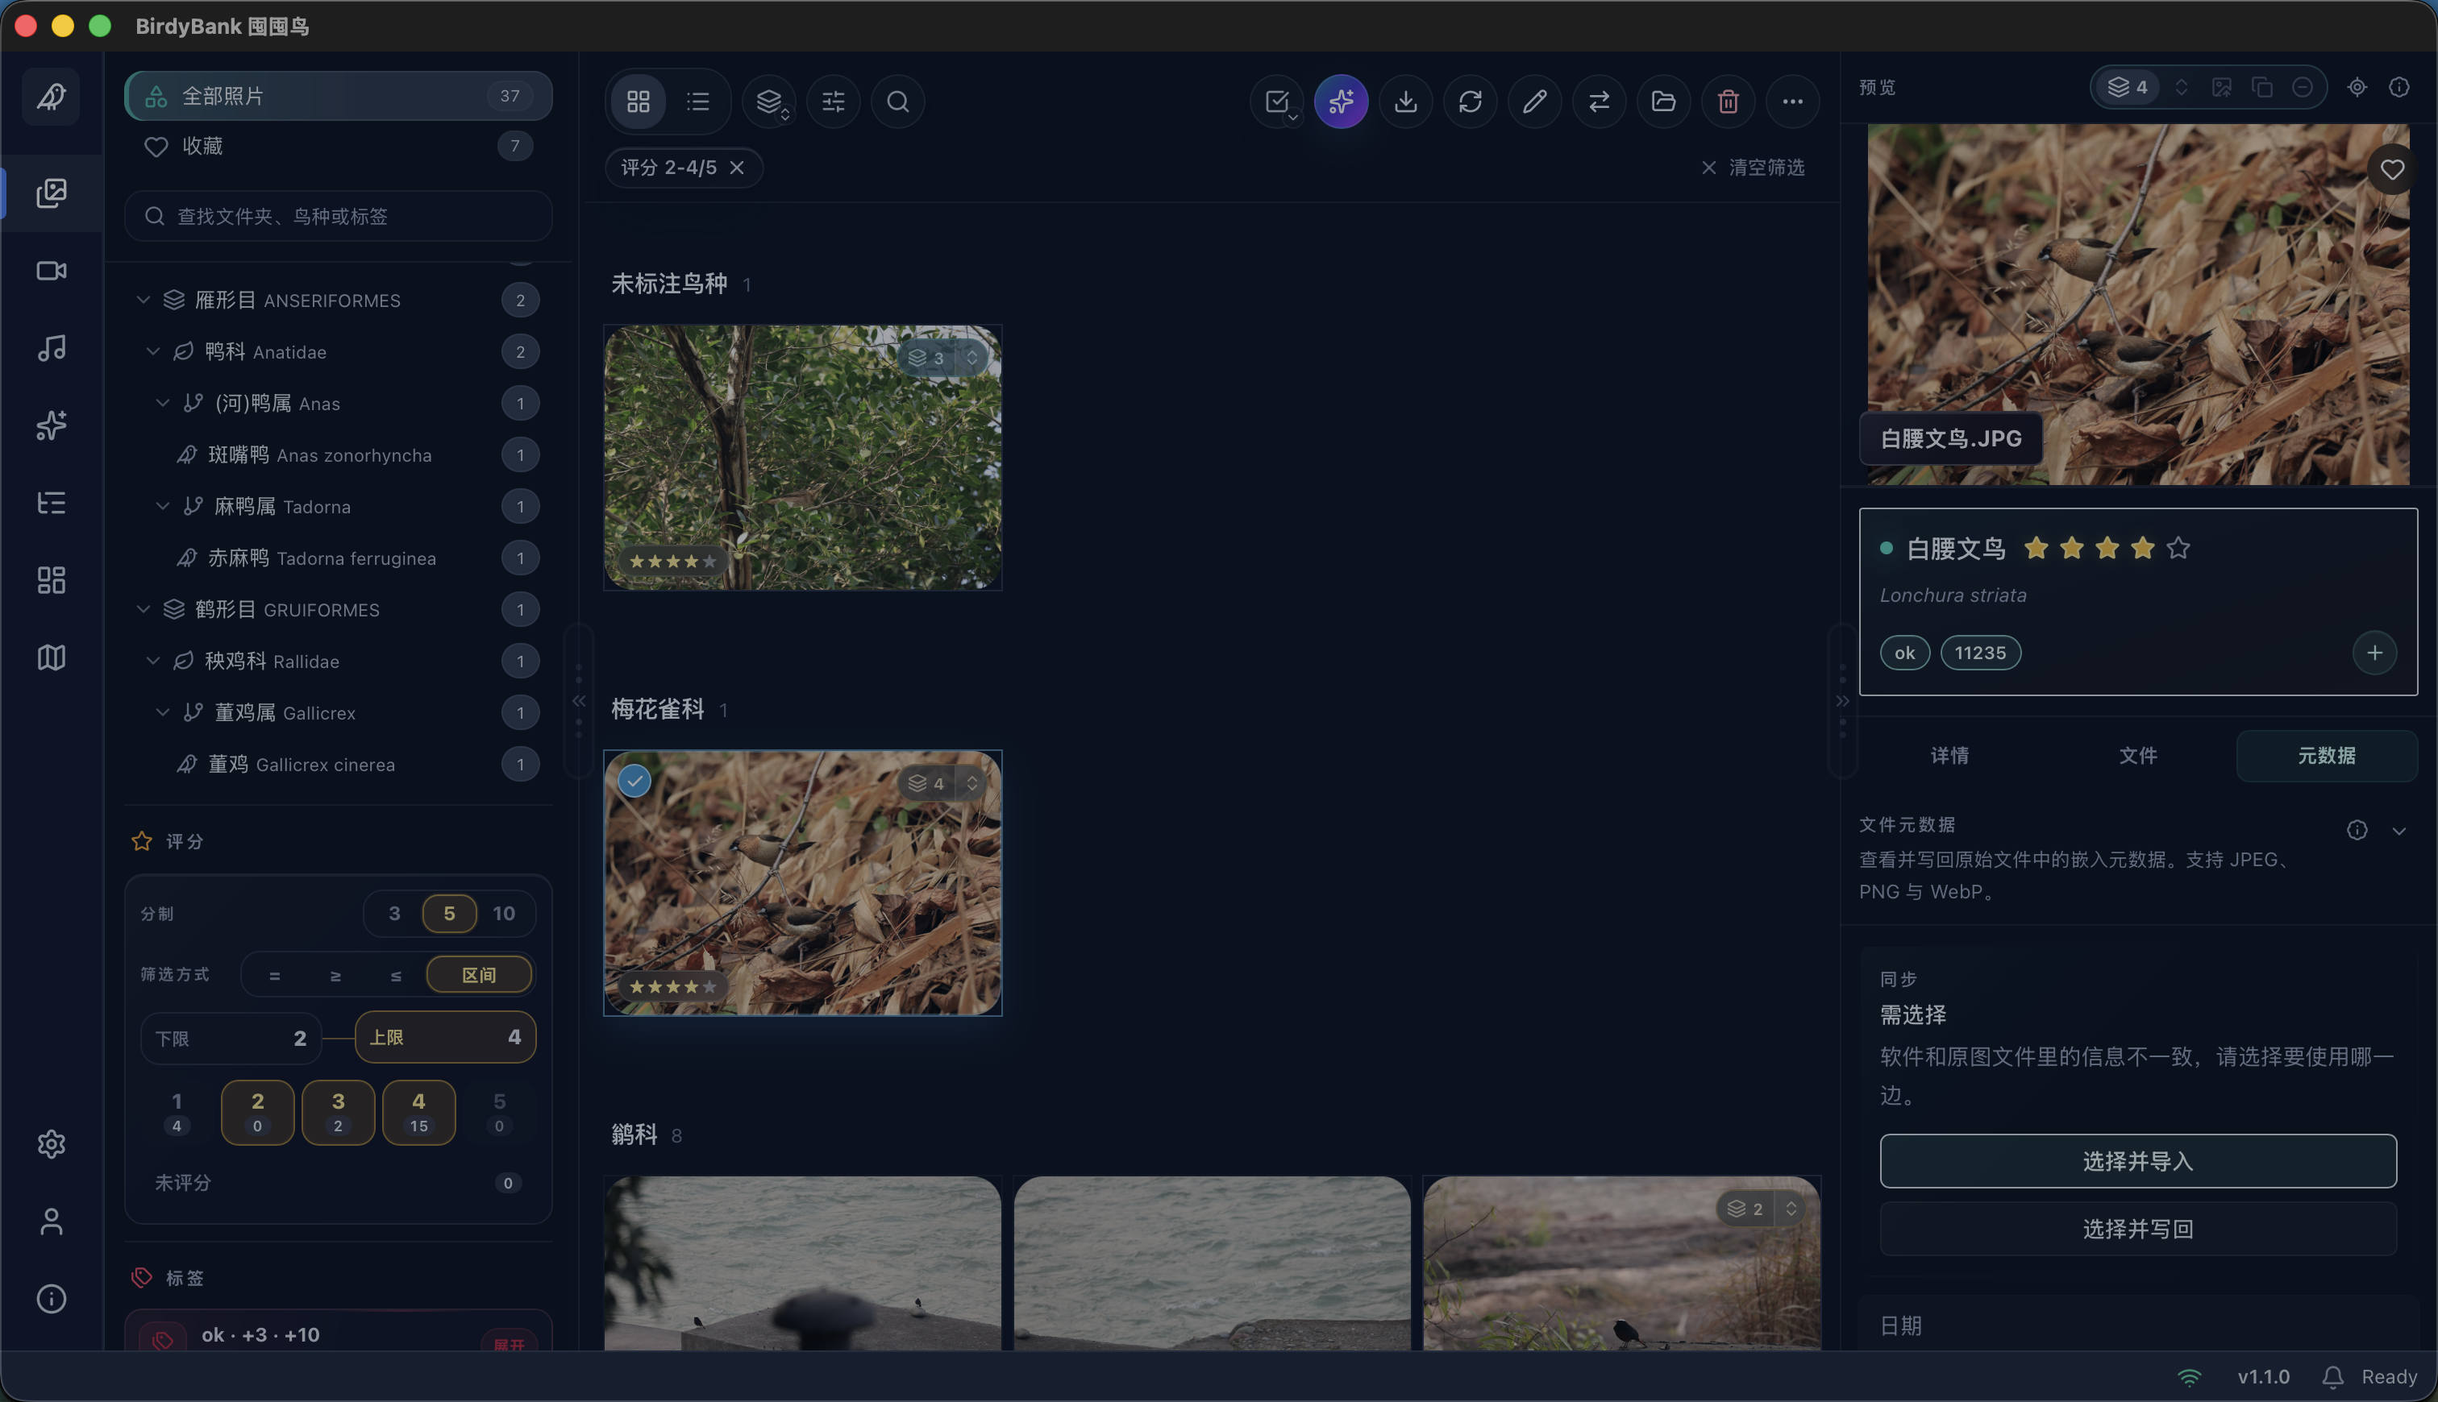This screenshot has width=2438, height=1402.
Task: Click the refresh sync icon
Action: [x=1470, y=101]
